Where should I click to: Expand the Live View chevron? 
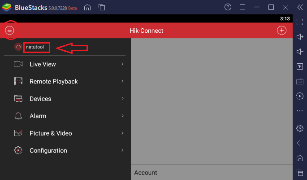tap(122, 64)
